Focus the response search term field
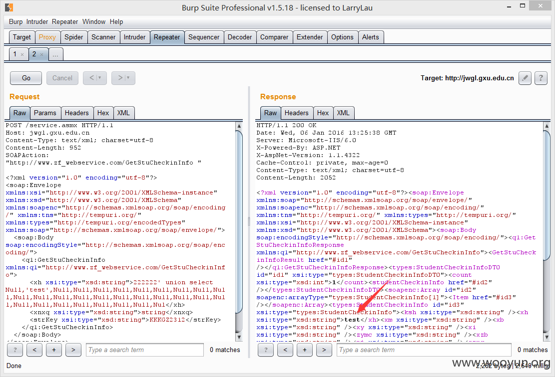 (x=424, y=350)
